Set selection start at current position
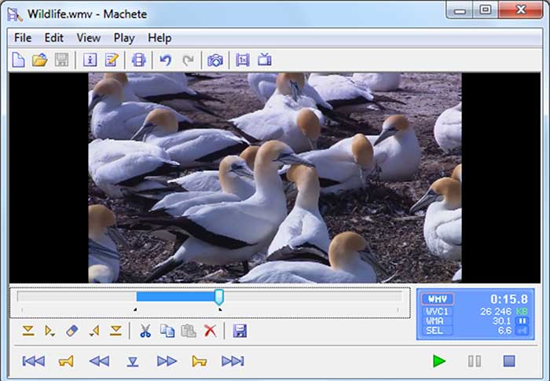Viewport: 550px width, 381px height. click(28, 331)
